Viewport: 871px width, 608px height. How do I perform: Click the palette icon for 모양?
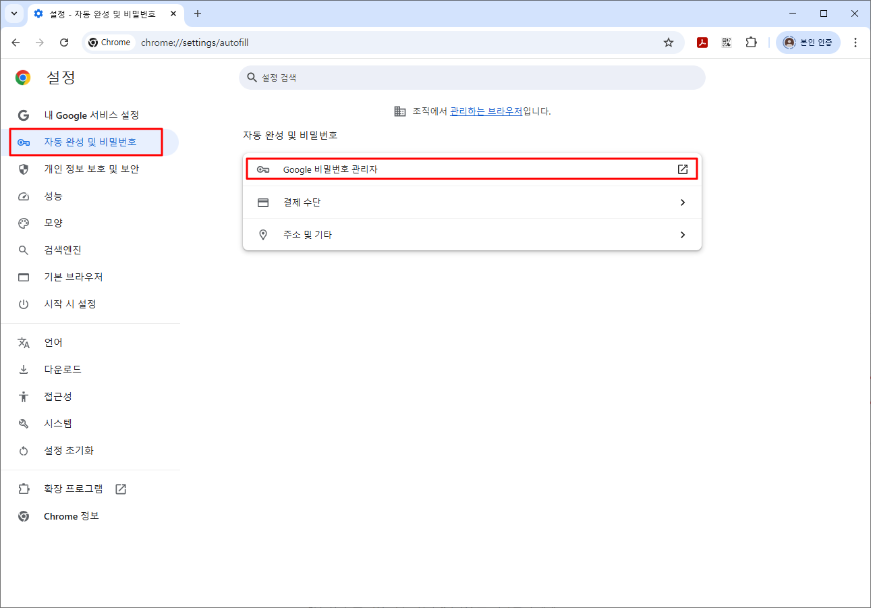click(x=24, y=223)
